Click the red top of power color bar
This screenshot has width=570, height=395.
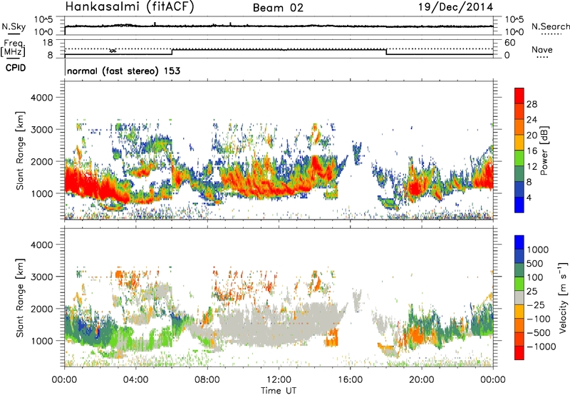pos(519,96)
